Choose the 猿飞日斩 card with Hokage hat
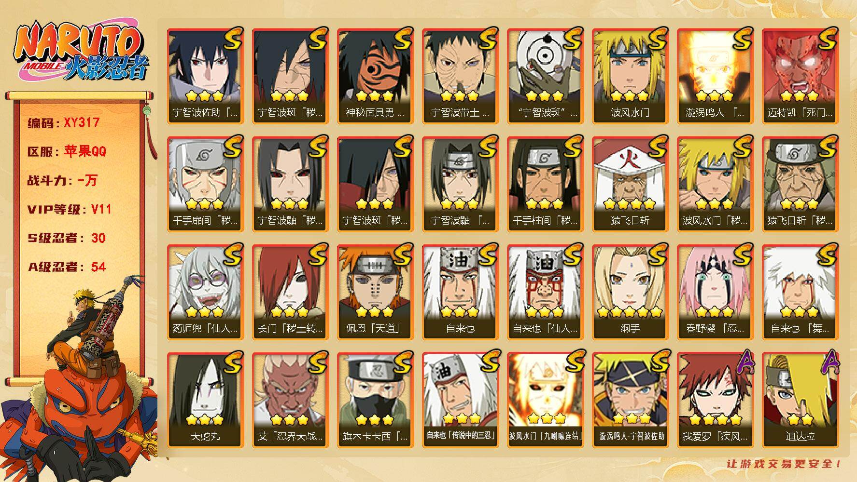The image size is (857, 482). pos(630,184)
